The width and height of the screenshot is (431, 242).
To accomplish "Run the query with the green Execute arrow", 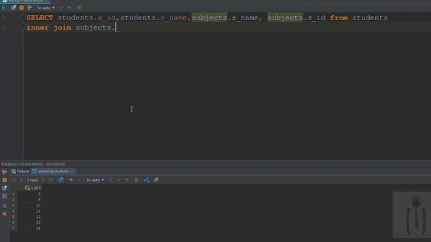I will (x=3, y=8).
